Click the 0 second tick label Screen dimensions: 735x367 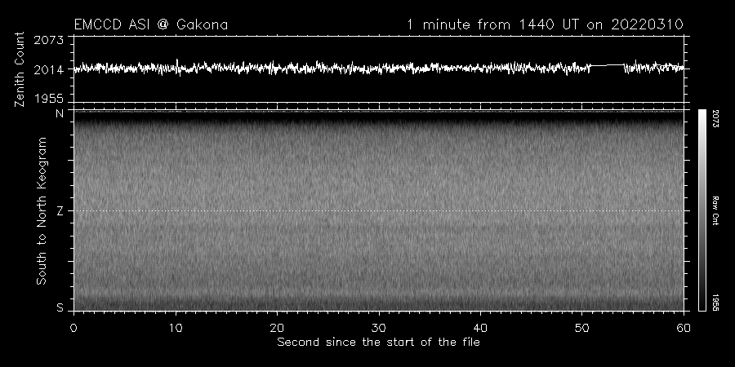click(x=73, y=328)
